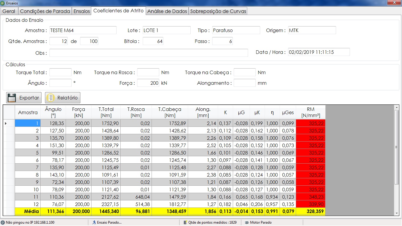Screen dimensions: 402x226
Task: Click the Motor Parado status icon
Action: pyautogui.click(x=247, y=222)
